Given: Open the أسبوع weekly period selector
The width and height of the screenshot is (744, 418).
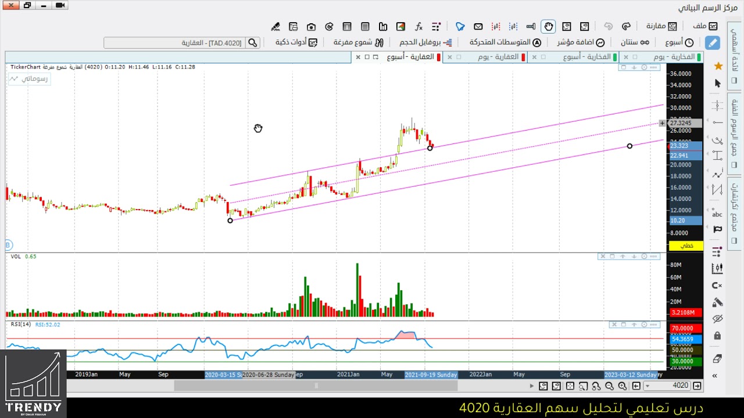Looking at the screenshot, I should click(679, 42).
